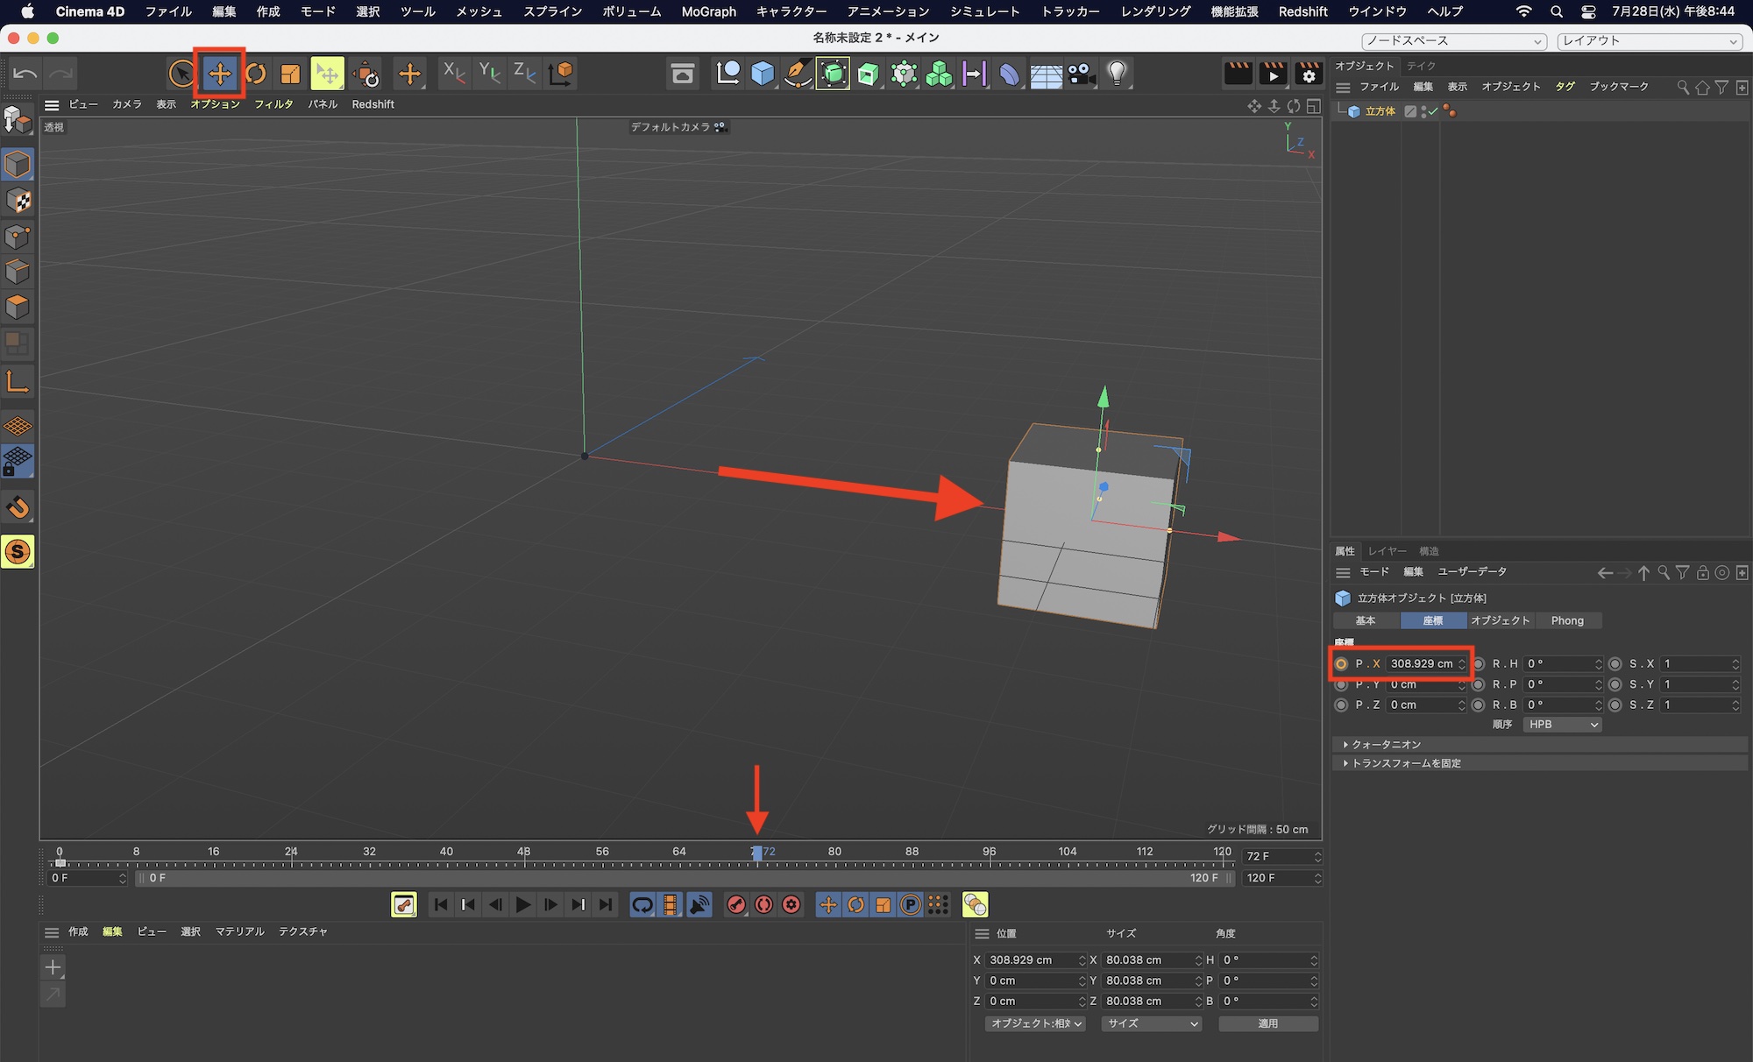Image resolution: width=1753 pixels, height=1062 pixels.
Task: Select the Move tool in toolbar
Action: coord(219,74)
